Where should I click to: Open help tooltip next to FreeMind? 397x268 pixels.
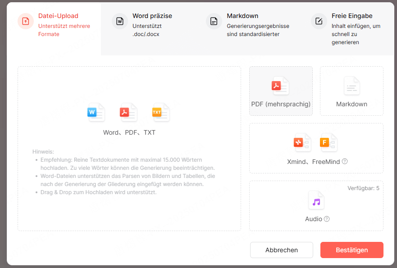pos(345,161)
